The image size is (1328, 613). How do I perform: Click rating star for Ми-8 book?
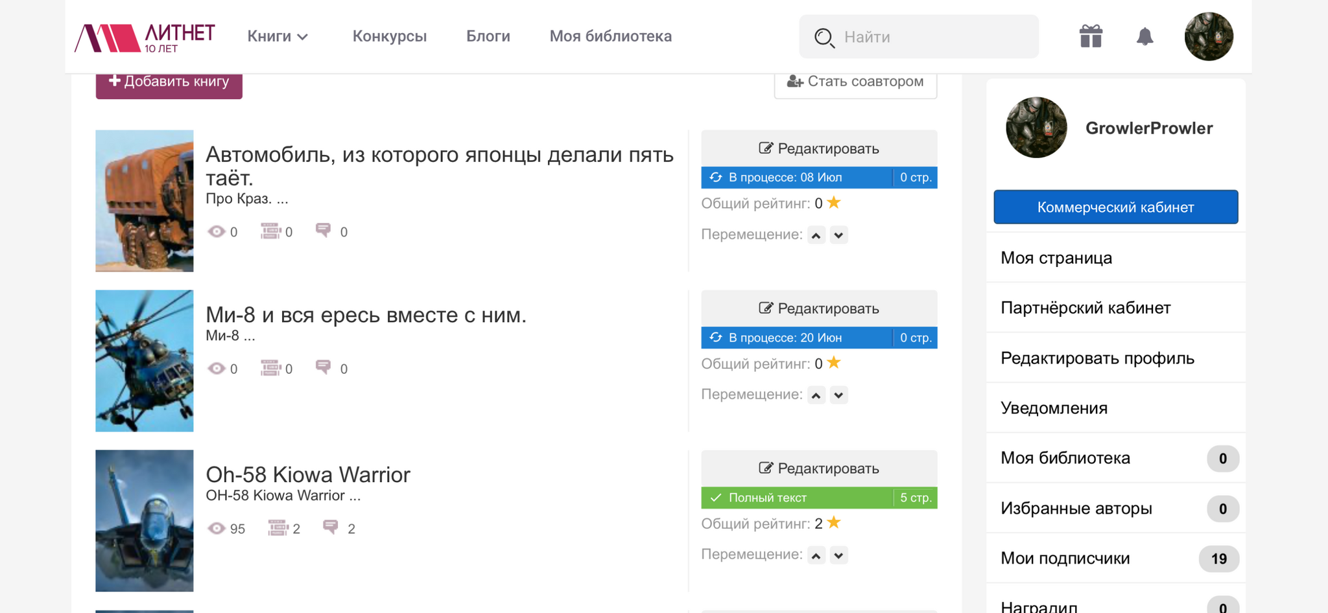click(834, 363)
